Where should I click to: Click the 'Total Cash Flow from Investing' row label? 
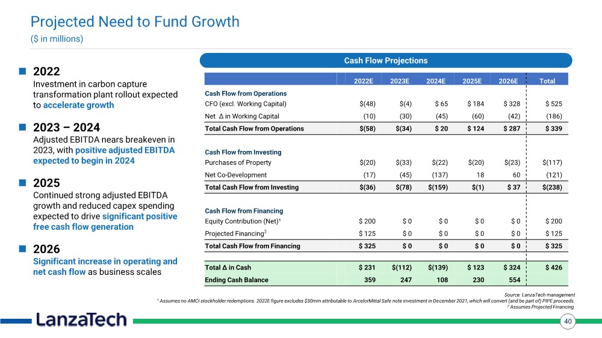[x=252, y=187]
